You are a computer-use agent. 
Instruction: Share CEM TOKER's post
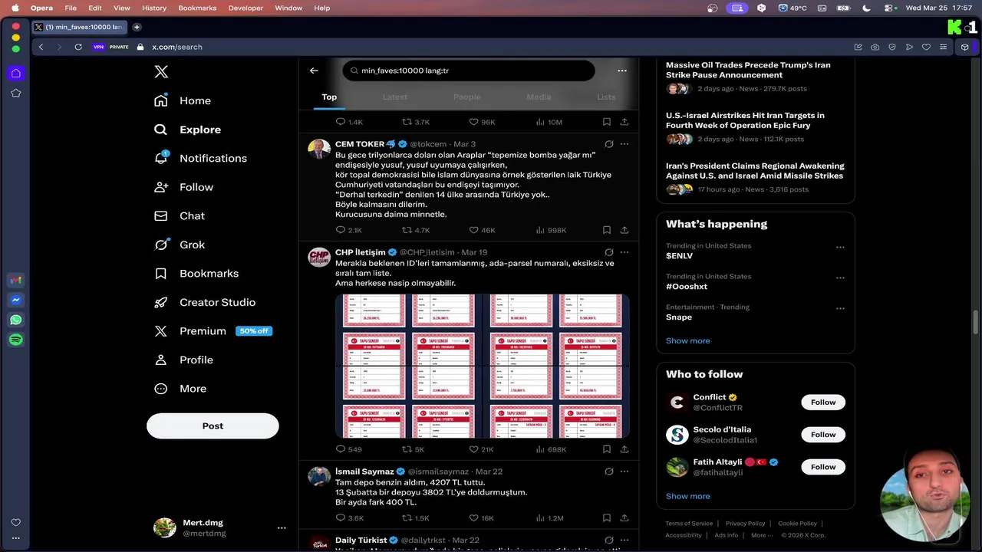[x=624, y=230]
